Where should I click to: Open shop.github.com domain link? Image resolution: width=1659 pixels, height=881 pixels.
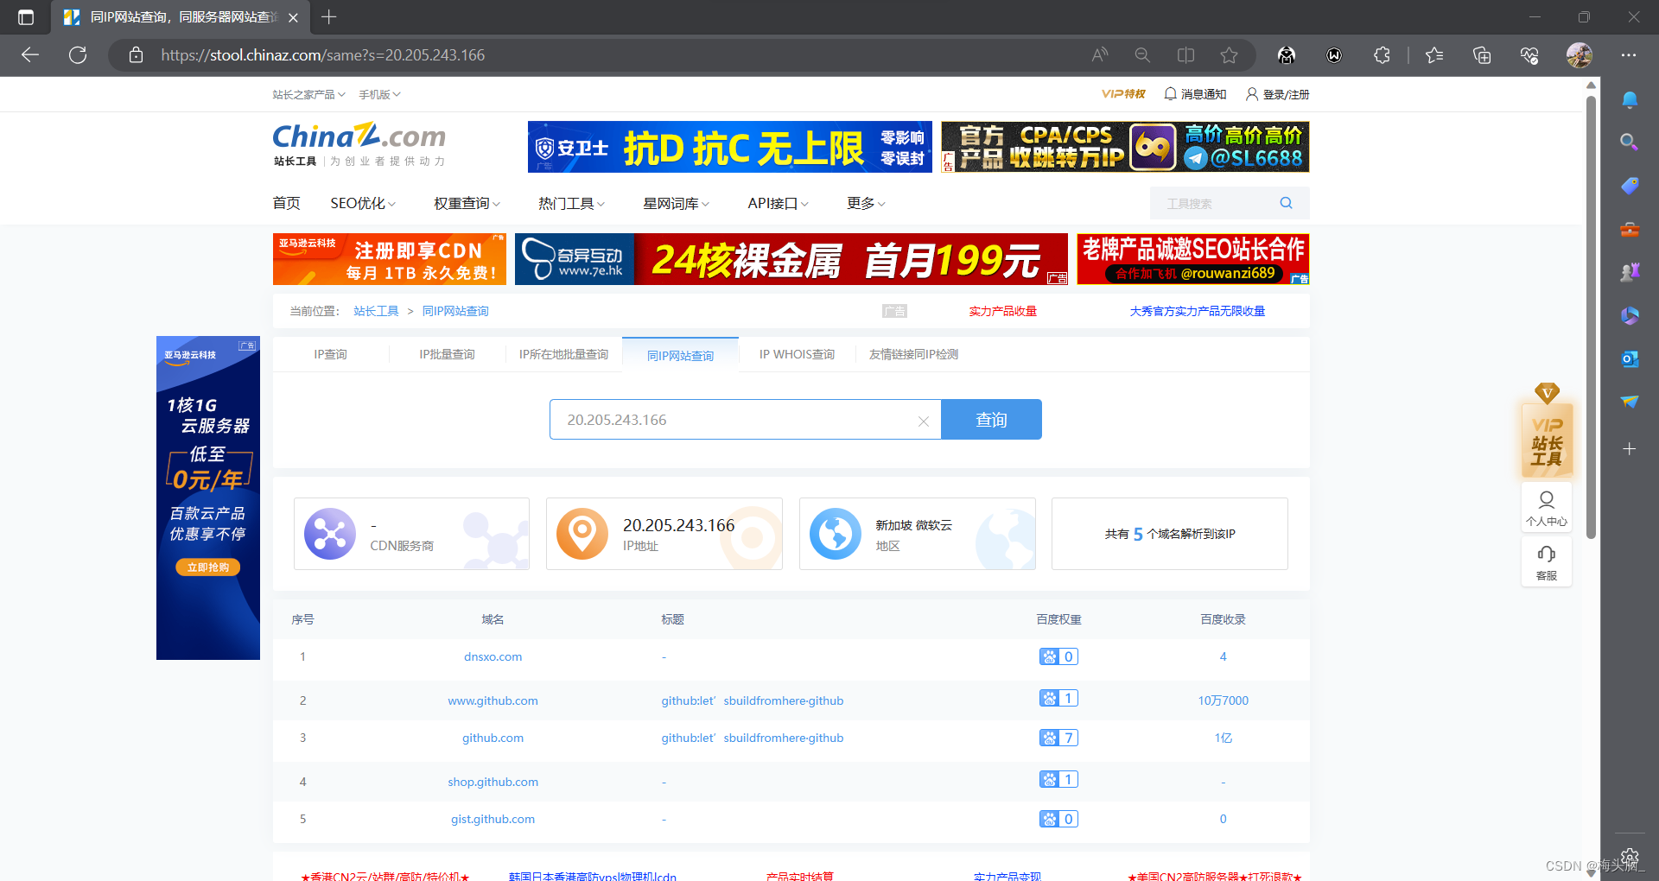(493, 782)
